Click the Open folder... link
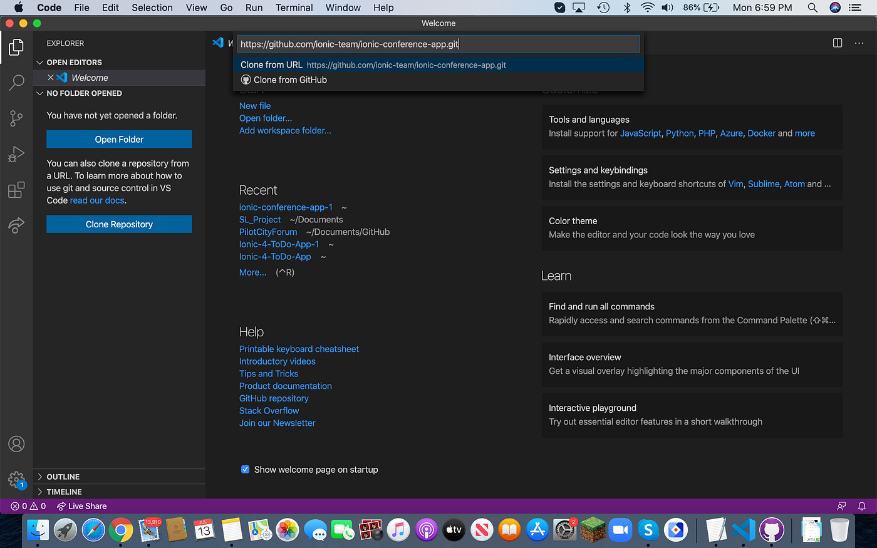The image size is (877, 548). click(x=266, y=118)
